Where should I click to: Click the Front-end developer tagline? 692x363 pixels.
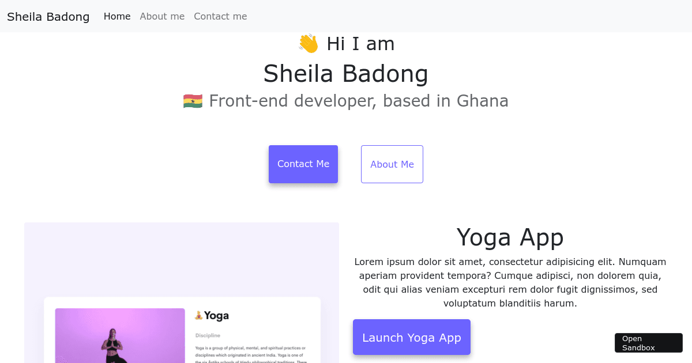point(359,100)
